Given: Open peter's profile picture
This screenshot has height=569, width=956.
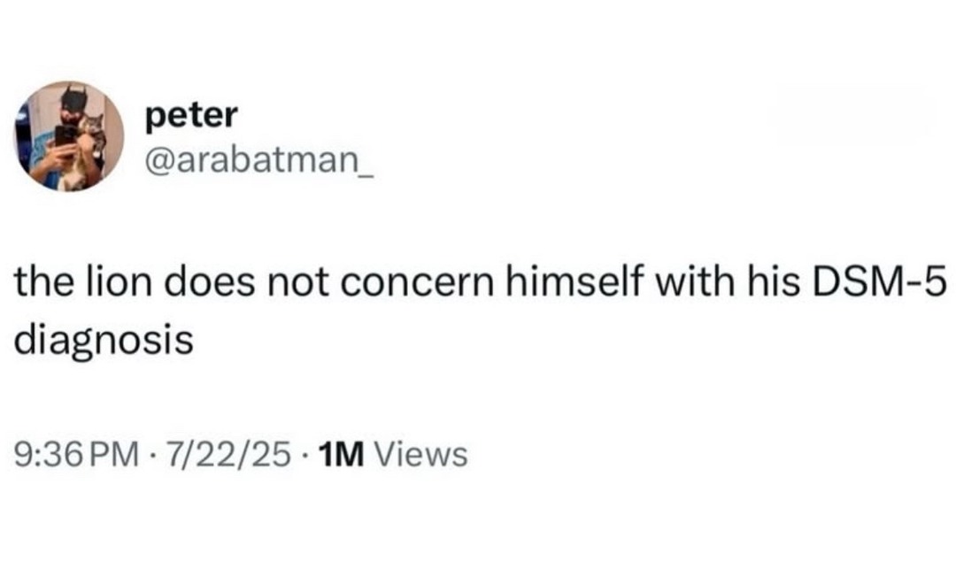Looking at the screenshot, I should tap(69, 136).
